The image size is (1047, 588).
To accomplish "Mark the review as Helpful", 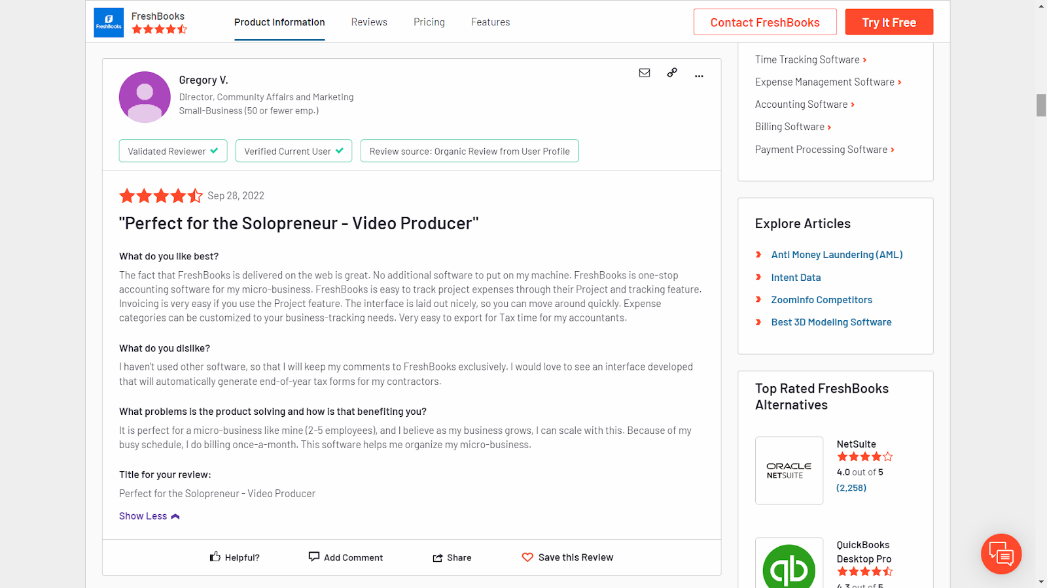I will click(234, 557).
